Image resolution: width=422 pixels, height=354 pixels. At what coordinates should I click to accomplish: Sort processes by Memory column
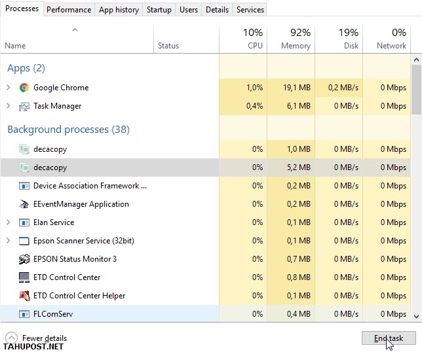pyautogui.click(x=291, y=40)
